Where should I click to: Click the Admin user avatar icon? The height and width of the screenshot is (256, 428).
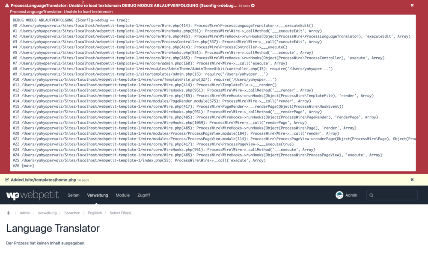pos(339,195)
